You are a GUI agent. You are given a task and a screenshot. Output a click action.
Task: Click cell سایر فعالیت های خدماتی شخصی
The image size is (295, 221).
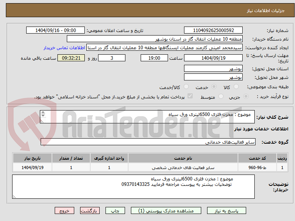coord(183,168)
